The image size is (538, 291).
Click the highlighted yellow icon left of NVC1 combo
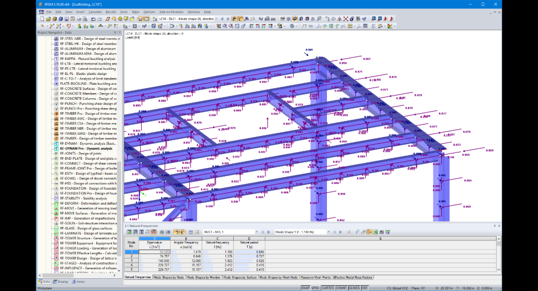[x=182, y=232]
